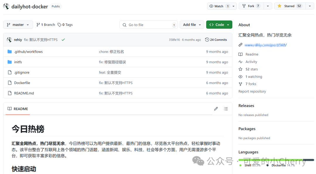Screen dimensions: 316x174
Task: Click the eye icon beside 1 watching
Action: 241,77
